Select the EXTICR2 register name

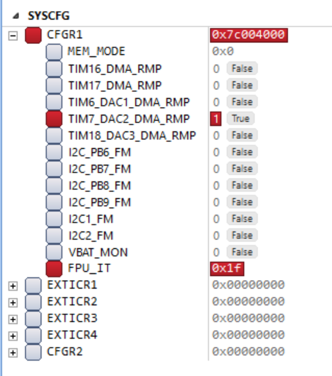click(72, 302)
